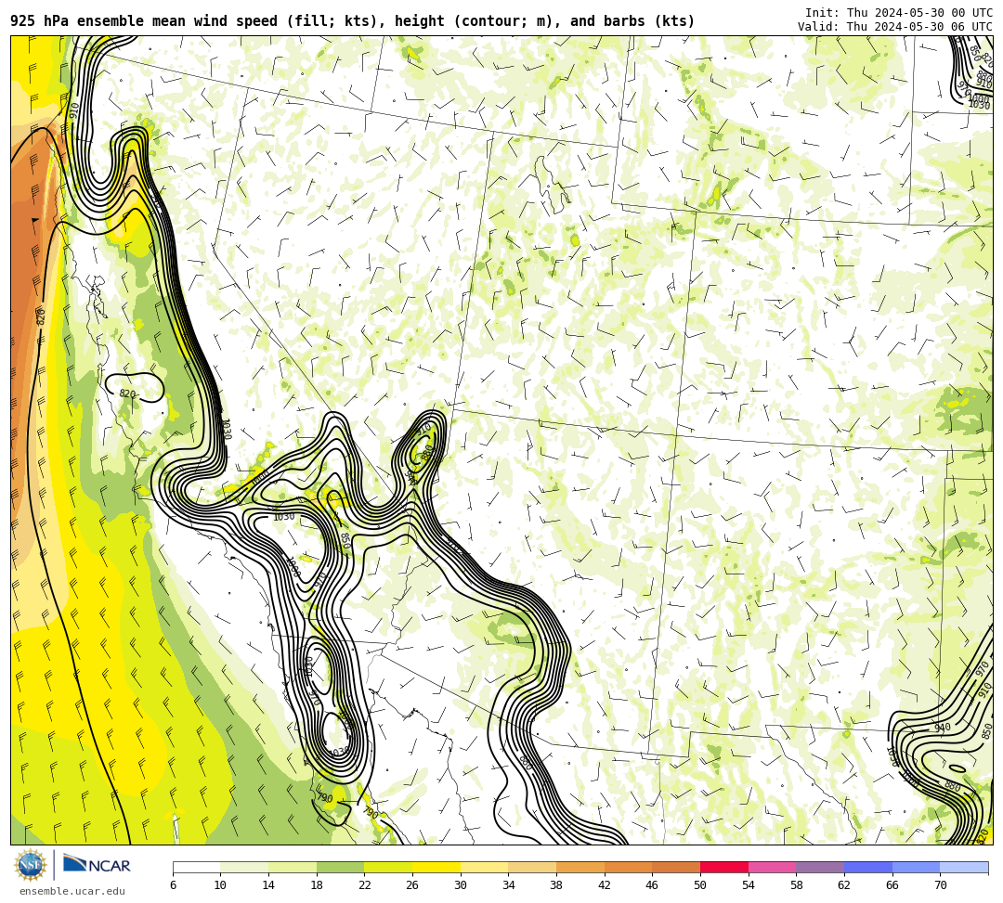Viewport: 1003px width, 903px height.
Task: Select the 10-14 kts pale green swatch
Action: (244, 867)
